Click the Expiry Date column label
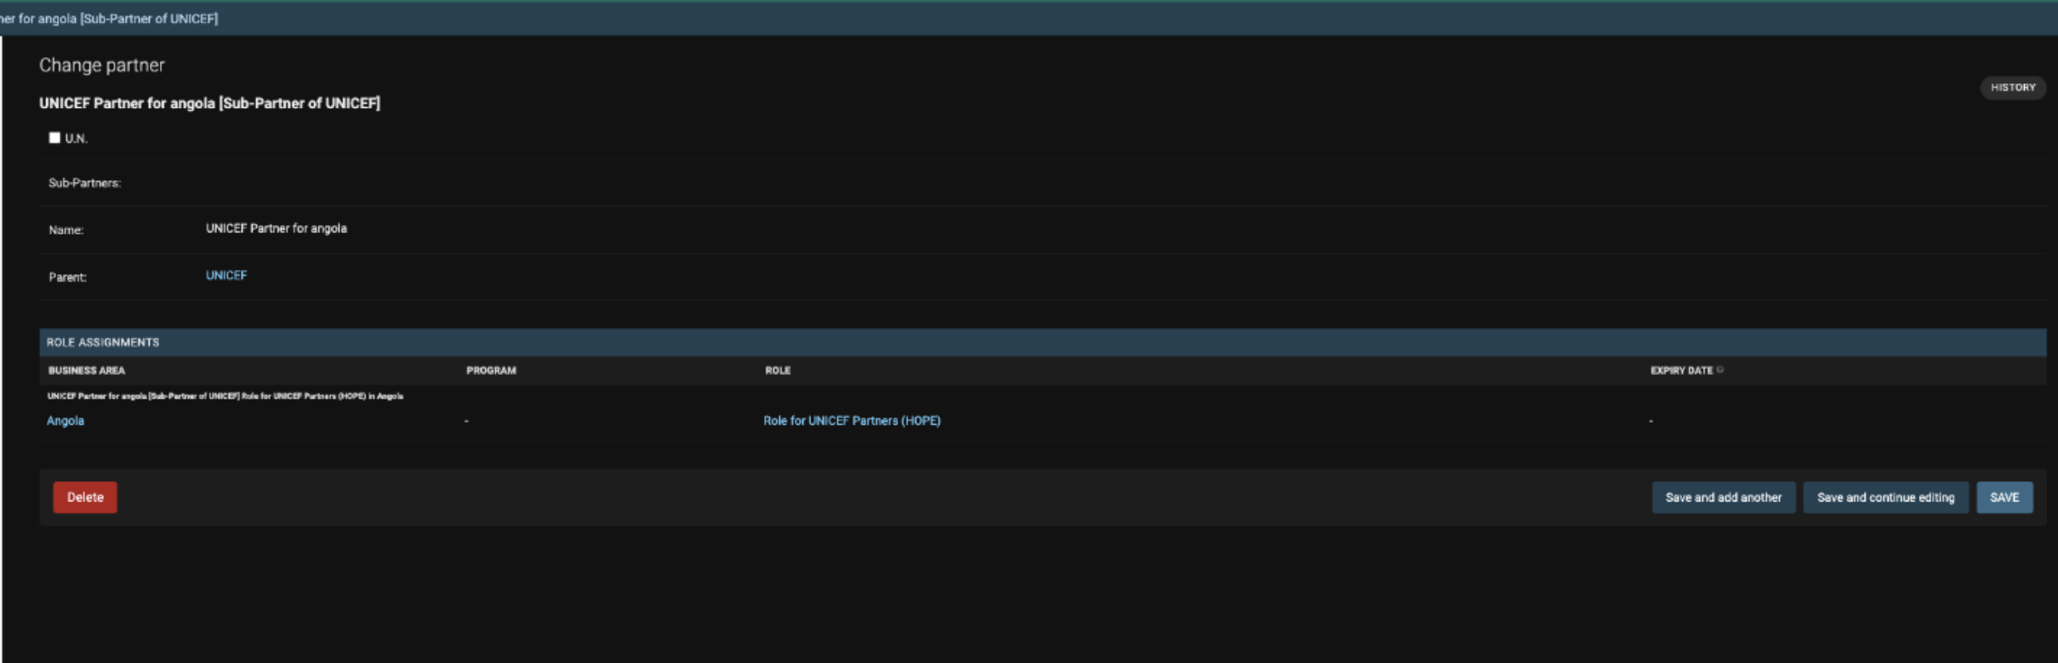Viewport: 2058px width, 663px height. [1681, 371]
